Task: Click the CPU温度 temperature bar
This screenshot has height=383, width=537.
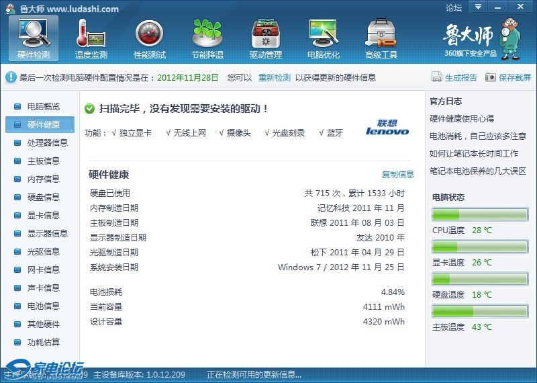Action: click(479, 214)
